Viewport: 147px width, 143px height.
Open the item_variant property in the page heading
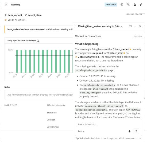pyautogui.click(x=13, y=15)
